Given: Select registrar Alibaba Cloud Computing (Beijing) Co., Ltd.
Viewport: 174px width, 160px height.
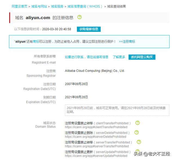Looking at the screenshot, I should point(95,71).
